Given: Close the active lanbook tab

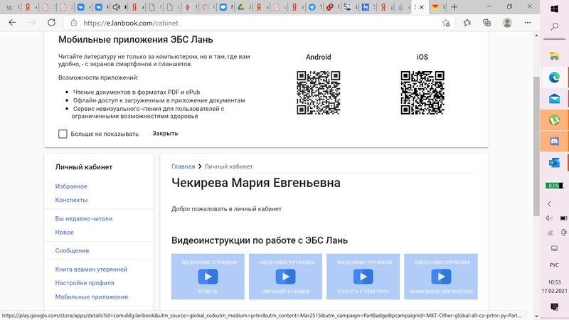Looking at the screenshot, I should pyautogui.click(x=422, y=7).
